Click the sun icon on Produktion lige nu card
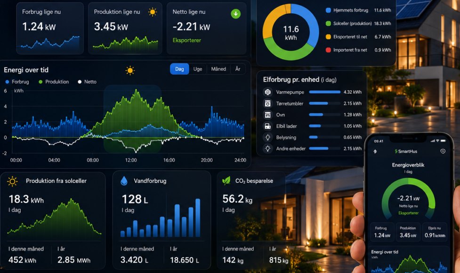This screenshot has height=273, width=460. tap(152, 12)
